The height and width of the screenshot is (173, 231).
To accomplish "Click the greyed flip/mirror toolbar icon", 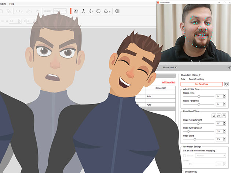I will (x=18, y=11).
